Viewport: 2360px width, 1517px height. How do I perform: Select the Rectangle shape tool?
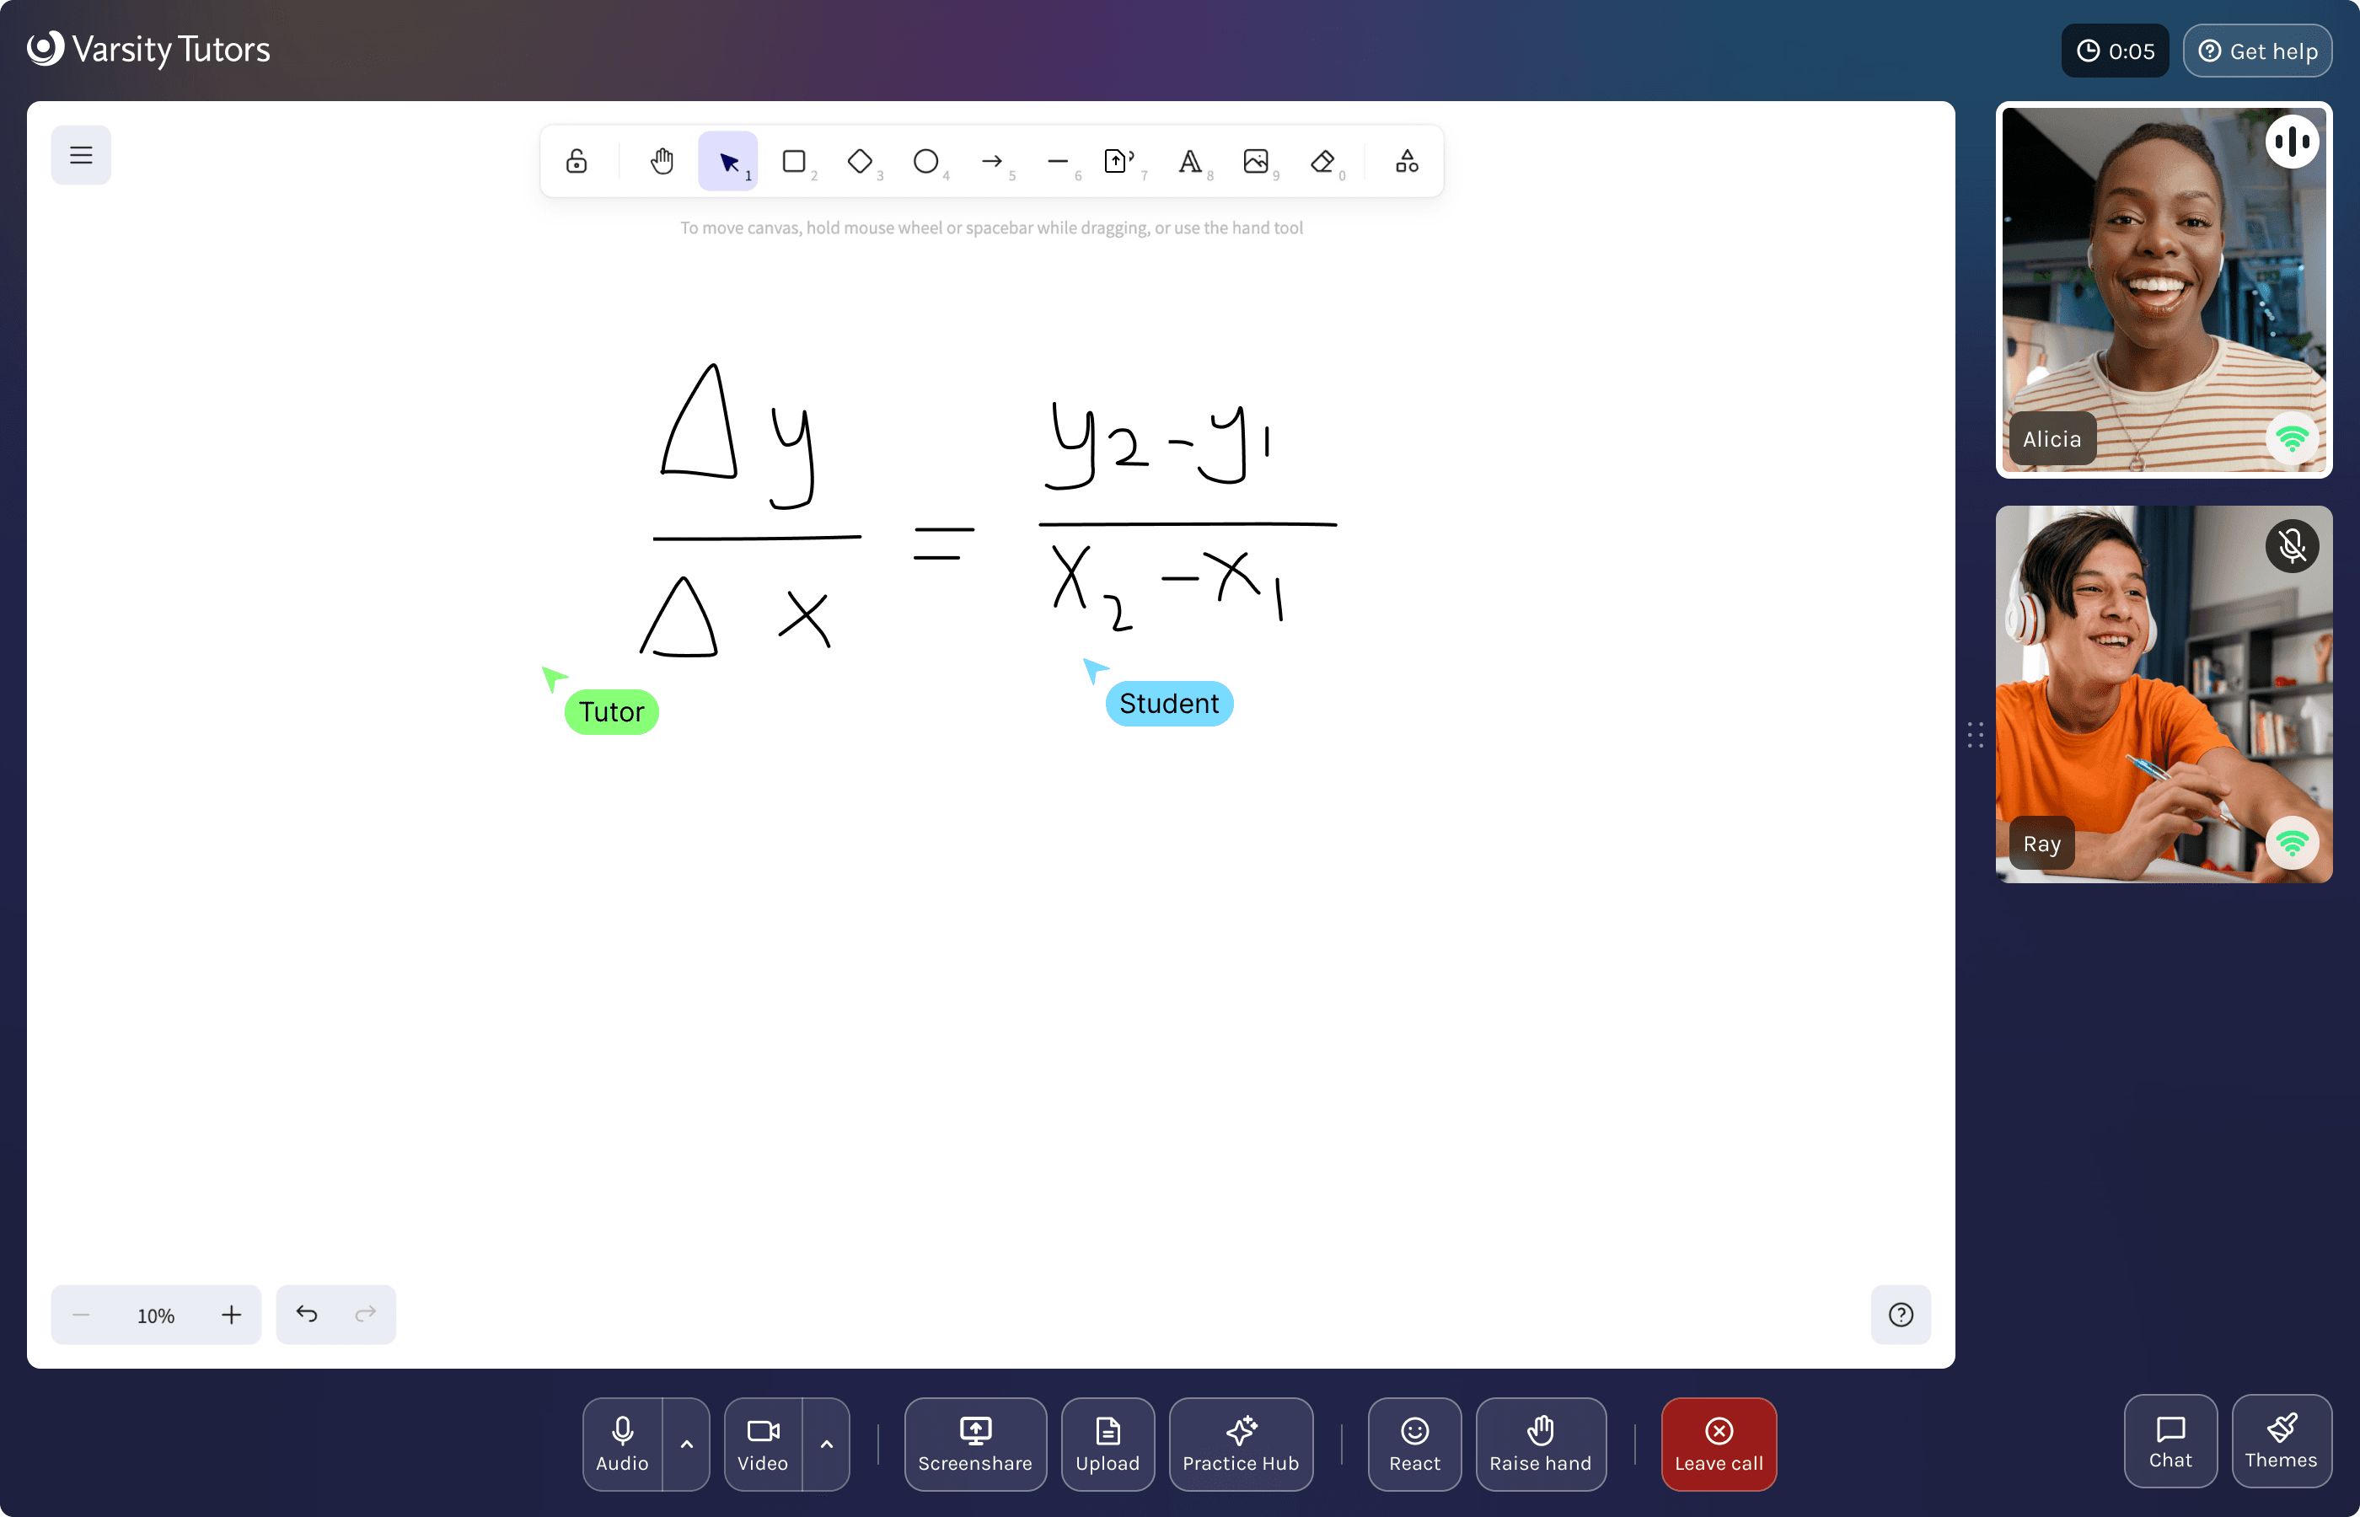[x=794, y=161]
